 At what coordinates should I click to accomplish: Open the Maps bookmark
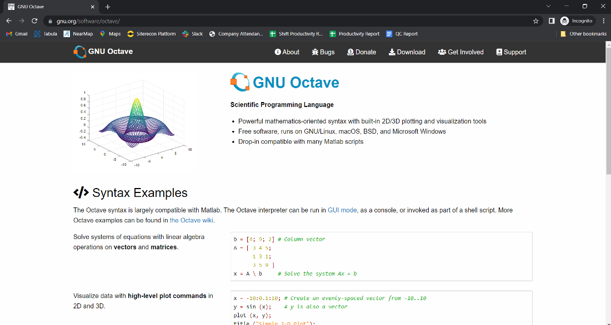(x=111, y=34)
